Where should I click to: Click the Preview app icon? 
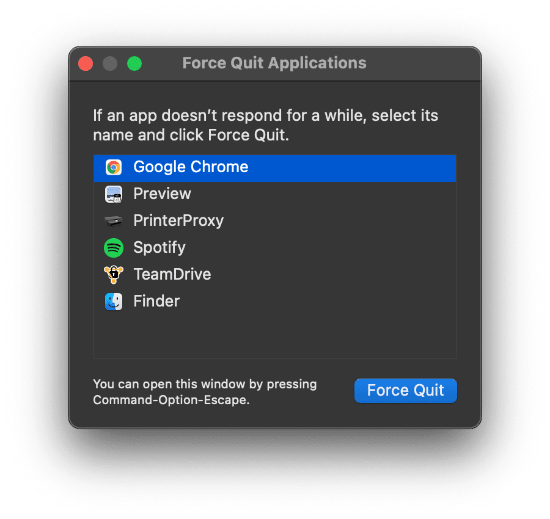pos(114,194)
